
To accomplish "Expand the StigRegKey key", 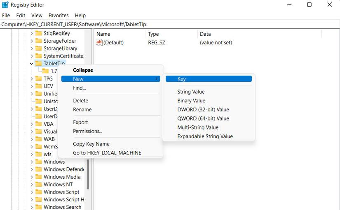I will tap(32, 33).
